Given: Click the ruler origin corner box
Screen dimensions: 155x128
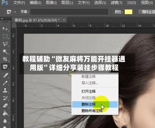Looking at the screenshot, I should (x=14, y=25).
